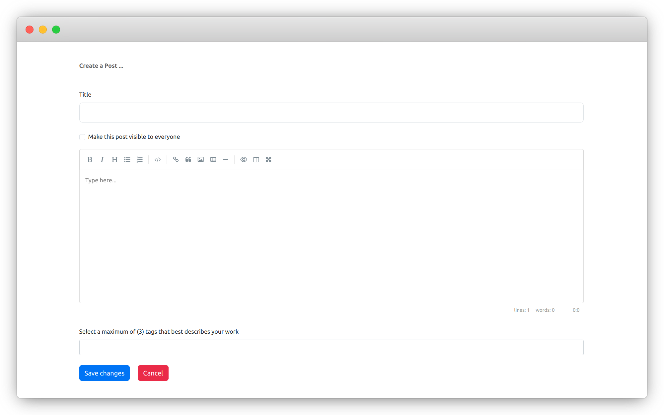This screenshot has height=415, width=664.
Task: Check 'Make this post visible to everyone'
Action: (82, 137)
